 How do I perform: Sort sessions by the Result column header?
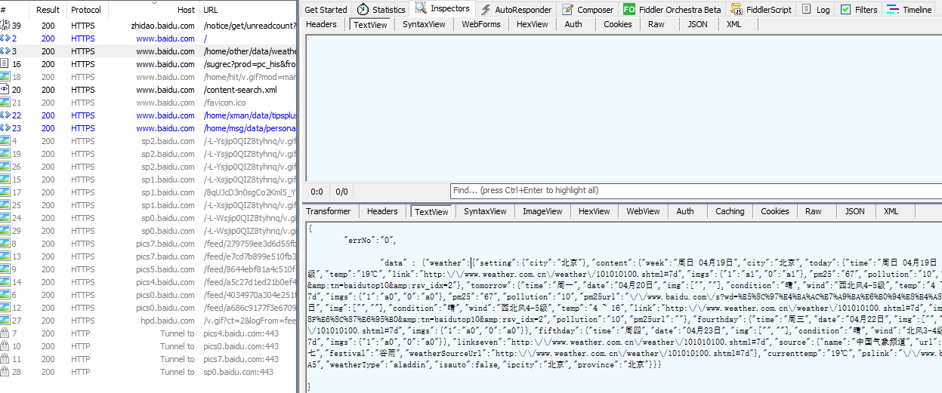click(x=48, y=10)
